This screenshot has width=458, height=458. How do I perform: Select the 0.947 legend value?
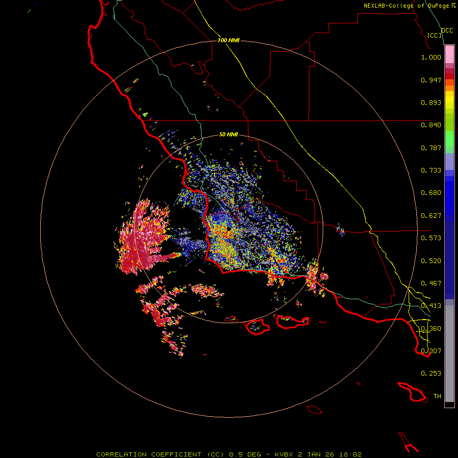(x=431, y=80)
